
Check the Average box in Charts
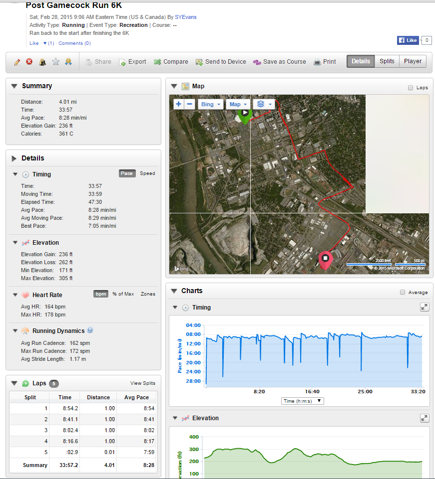coord(403,293)
